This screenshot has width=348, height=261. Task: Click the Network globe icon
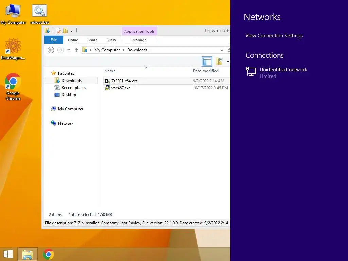point(53,123)
